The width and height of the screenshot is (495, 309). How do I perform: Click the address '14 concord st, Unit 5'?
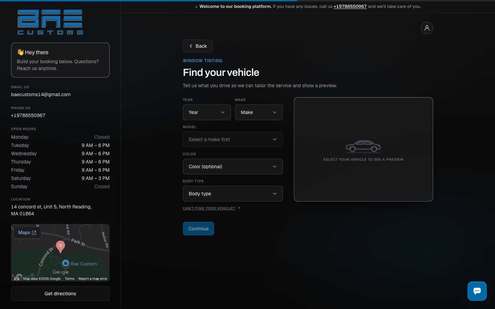point(51,210)
